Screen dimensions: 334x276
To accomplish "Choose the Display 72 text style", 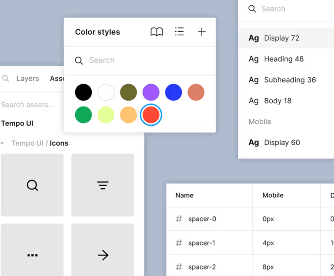I will pos(286,38).
